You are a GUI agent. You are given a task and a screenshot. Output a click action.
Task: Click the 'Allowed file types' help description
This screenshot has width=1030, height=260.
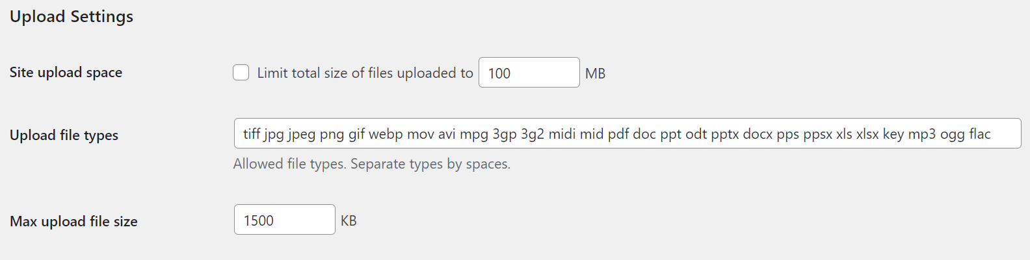tap(371, 164)
